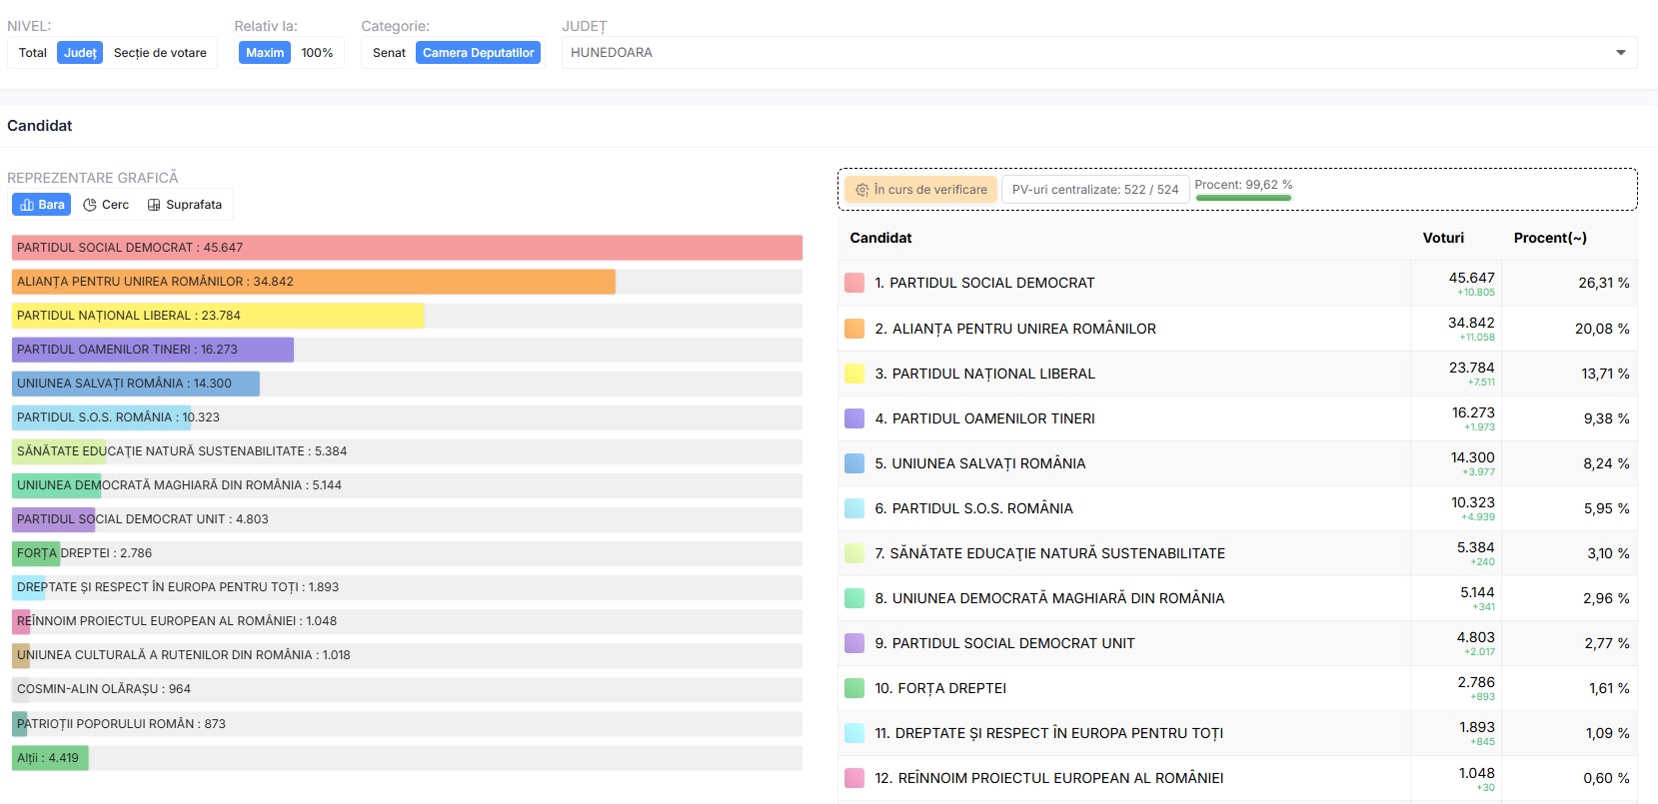Open the Județ dropdown arrow
This screenshot has height=804, width=1658.
[x=1620, y=53]
